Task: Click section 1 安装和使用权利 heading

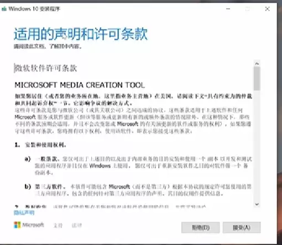Action: pyautogui.click(x=40, y=145)
